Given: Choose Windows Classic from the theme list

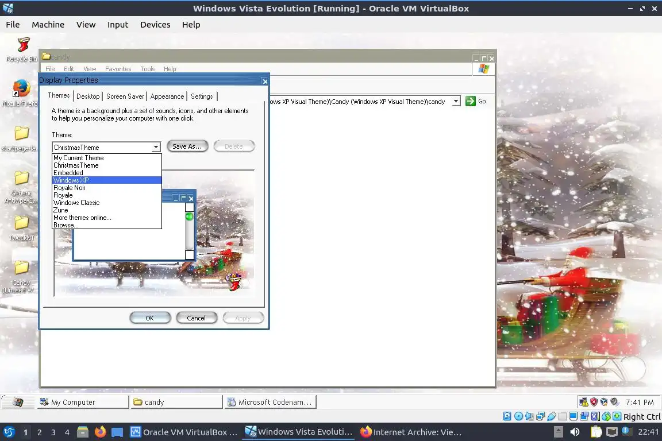Looking at the screenshot, I should click(x=107, y=203).
